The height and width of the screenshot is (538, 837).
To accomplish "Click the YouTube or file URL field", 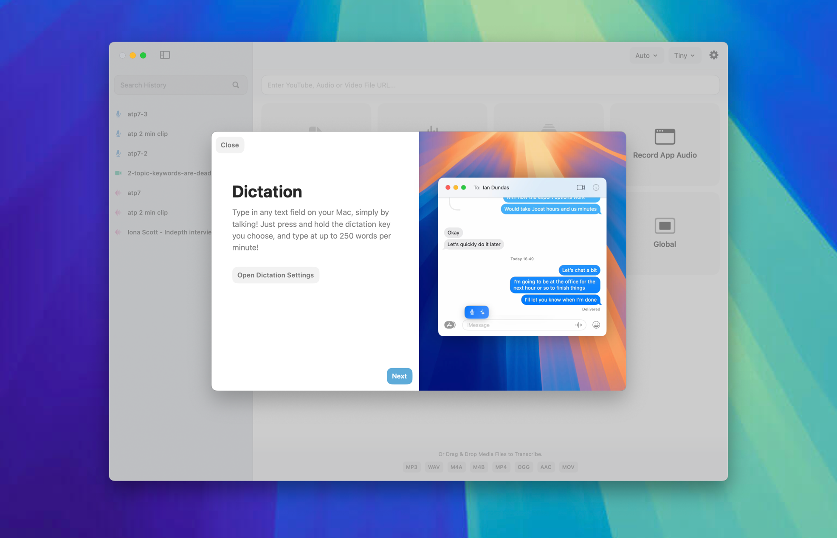I will pyautogui.click(x=490, y=85).
